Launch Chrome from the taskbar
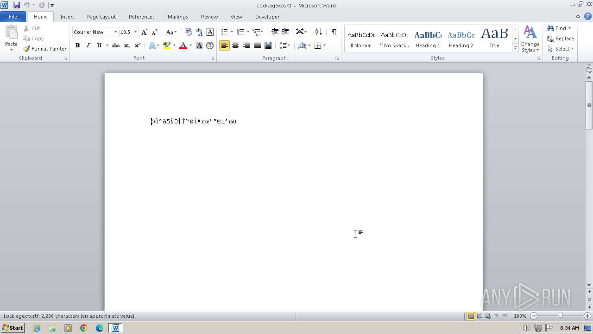Image resolution: width=593 pixels, height=334 pixels. (84, 328)
